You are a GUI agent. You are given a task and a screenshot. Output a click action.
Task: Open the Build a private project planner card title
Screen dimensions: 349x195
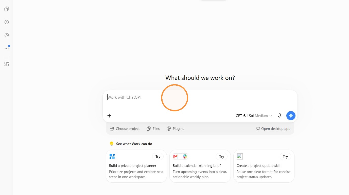click(133, 166)
